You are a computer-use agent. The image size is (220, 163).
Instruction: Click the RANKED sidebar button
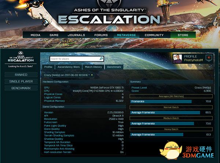(21, 75)
